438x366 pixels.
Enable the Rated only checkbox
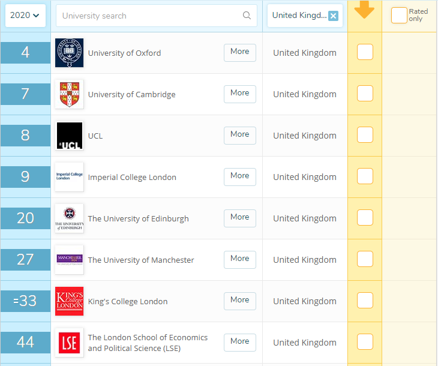point(399,16)
